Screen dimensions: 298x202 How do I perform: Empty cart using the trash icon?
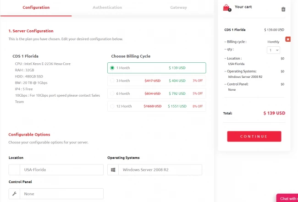pos(283,9)
